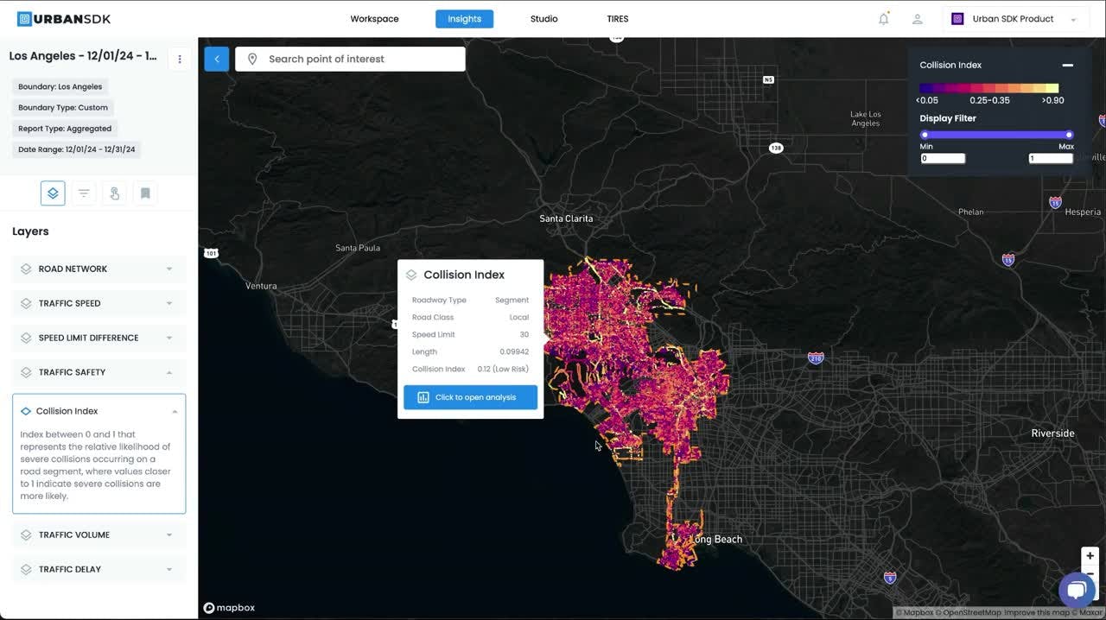This screenshot has height=620, width=1106.
Task: Select the touch pointer icon tab
Action: pyautogui.click(x=114, y=193)
